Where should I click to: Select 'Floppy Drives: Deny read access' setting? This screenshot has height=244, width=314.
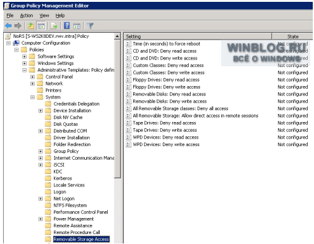coord(166,80)
